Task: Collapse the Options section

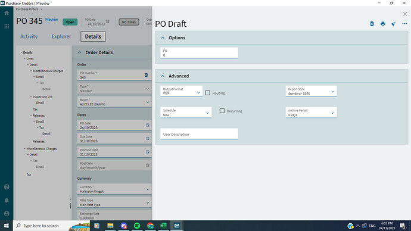Action: click(163, 38)
